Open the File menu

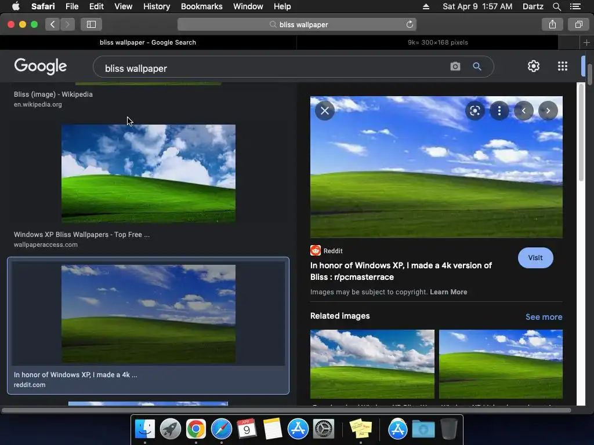tap(72, 6)
